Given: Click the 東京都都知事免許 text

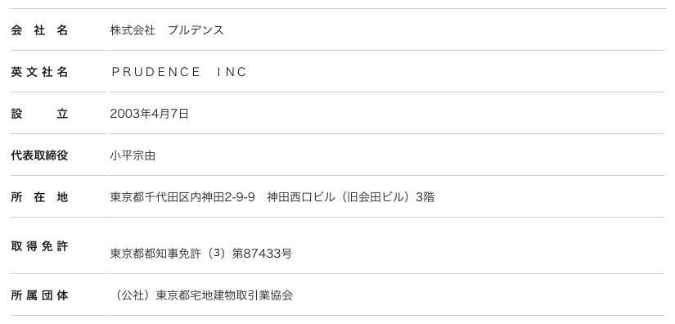Looking at the screenshot, I should [155, 254].
